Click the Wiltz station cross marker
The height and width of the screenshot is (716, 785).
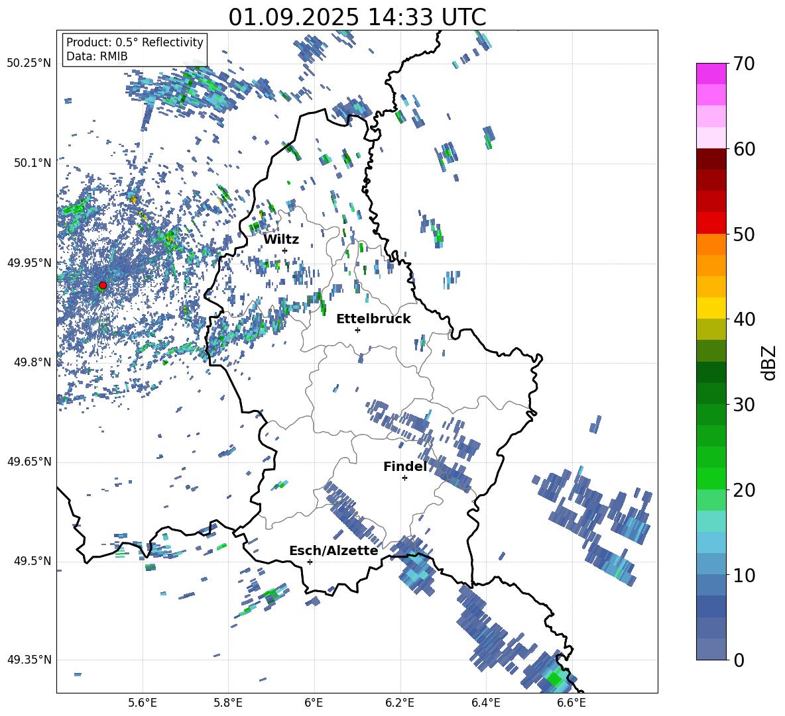click(x=285, y=250)
